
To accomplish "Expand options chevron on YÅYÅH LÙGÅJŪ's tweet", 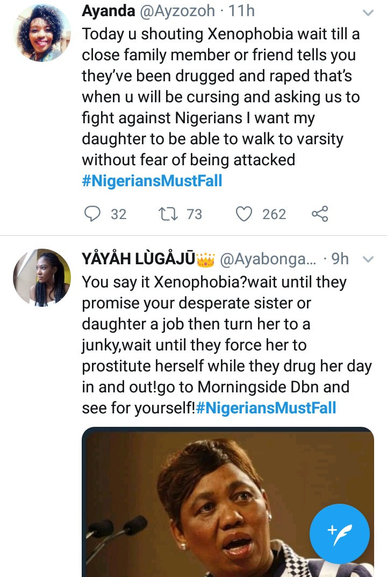I will click(x=368, y=259).
